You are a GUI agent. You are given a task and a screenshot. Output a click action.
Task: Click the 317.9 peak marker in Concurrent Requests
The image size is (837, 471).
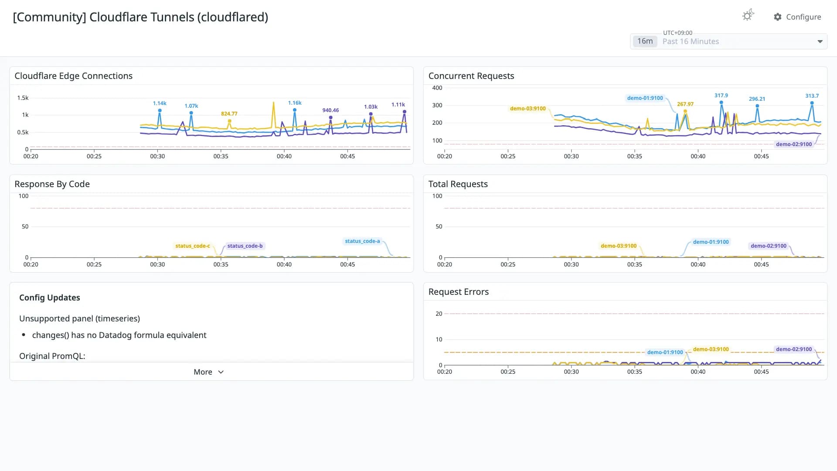pos(721,102)
